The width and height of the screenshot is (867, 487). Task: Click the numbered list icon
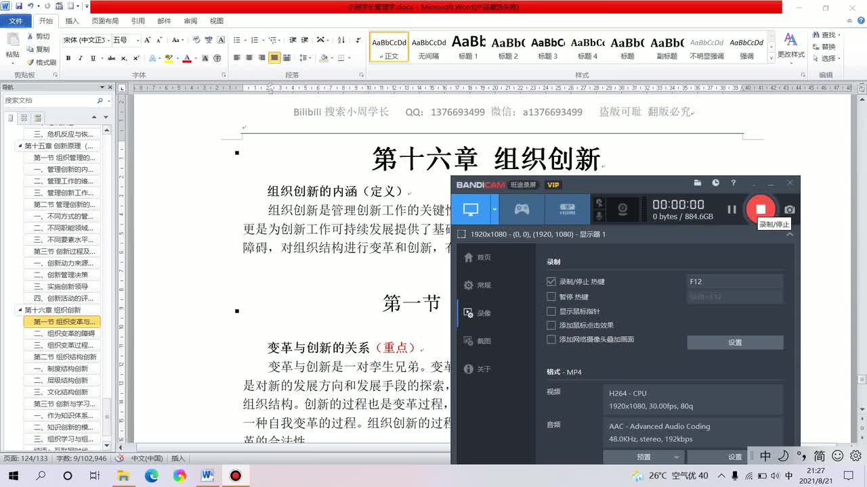[x=255, y=40]
